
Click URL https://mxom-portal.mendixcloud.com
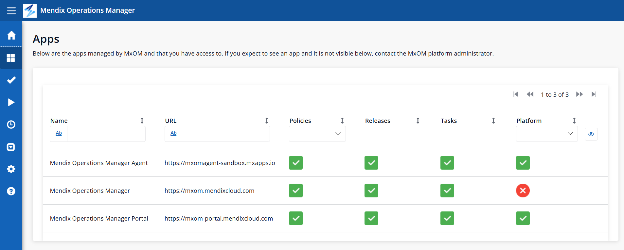[x=219, y=218]
